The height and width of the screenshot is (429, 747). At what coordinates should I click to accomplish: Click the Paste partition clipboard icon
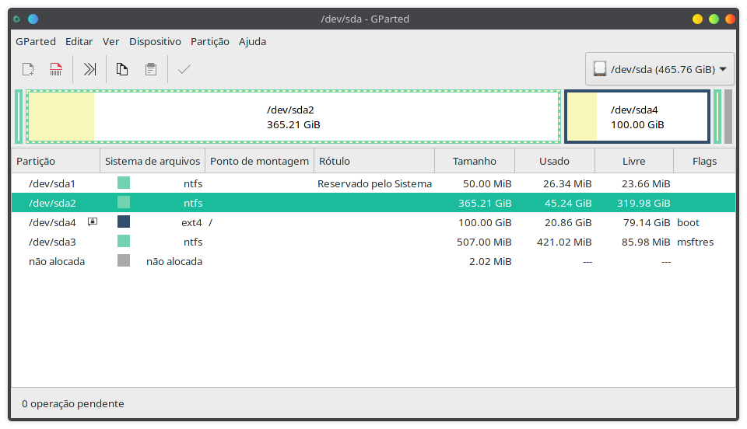151,69
